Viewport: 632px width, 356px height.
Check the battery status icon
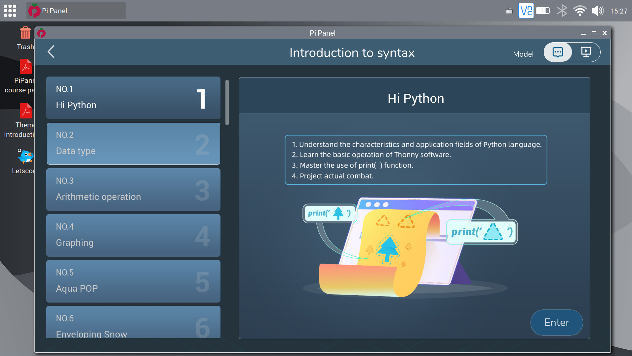[543, 11]
